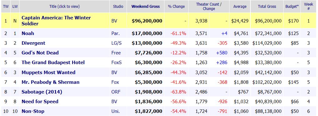Viewport: 318px width, 116px height.
Task: Sort by the Average column header
Action: click(x=240, y=7)
